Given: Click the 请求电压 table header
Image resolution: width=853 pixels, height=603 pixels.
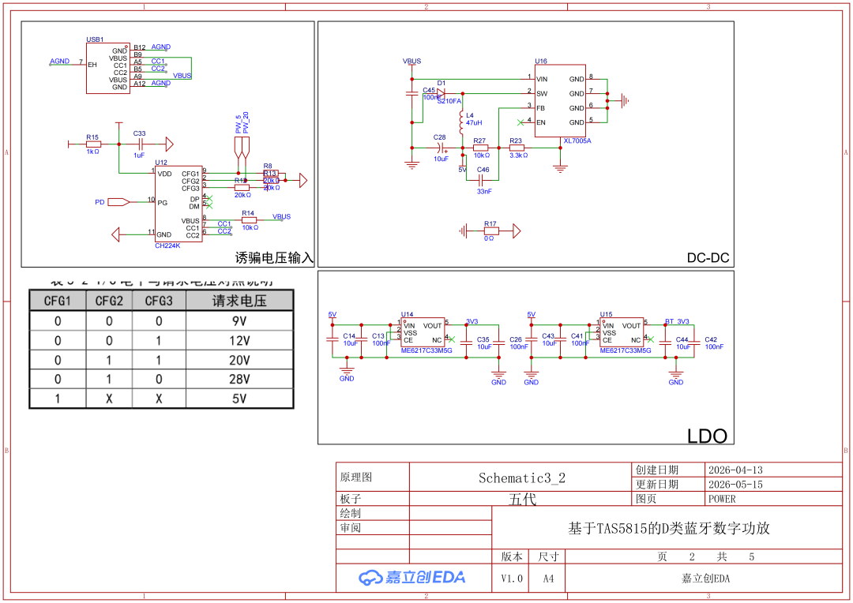Looking at the screenshot, I should pos(239,301).
